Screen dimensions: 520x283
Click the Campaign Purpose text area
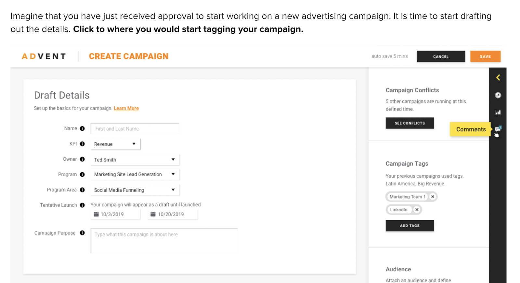[x=164, y=241]
